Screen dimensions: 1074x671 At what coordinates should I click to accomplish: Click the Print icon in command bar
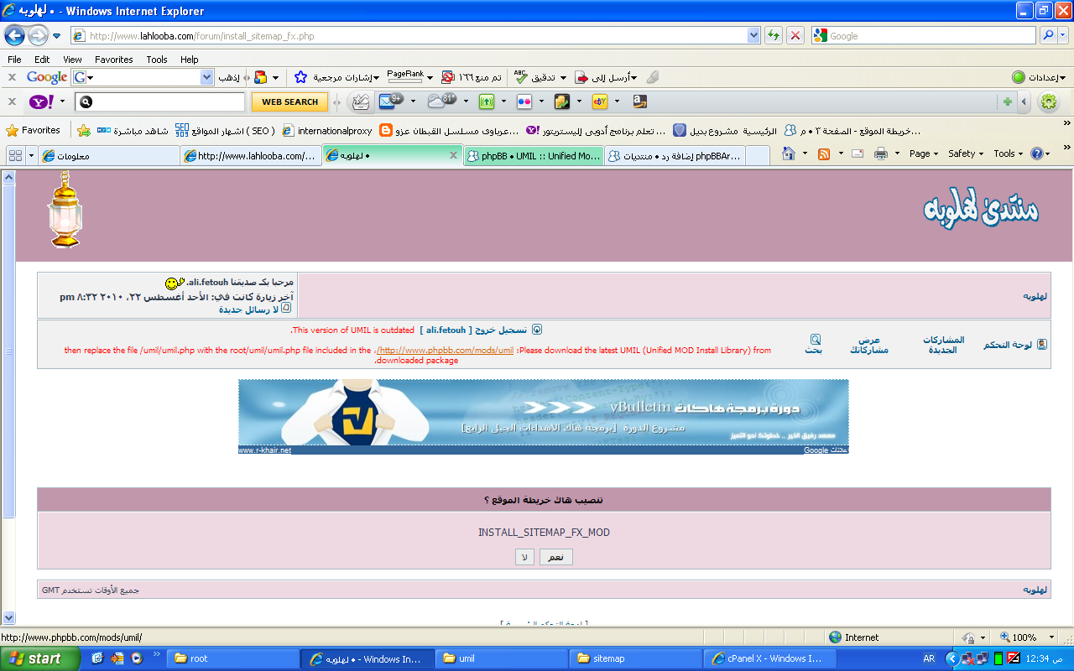[880, 154]
